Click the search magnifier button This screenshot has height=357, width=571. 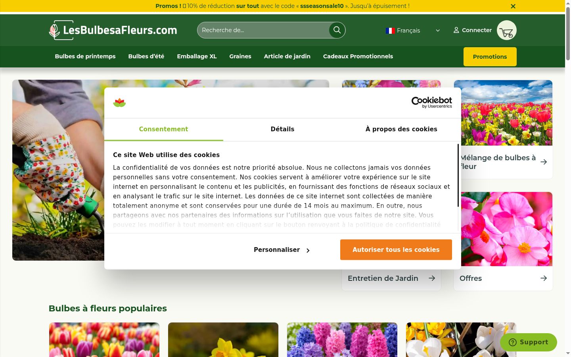click(x=337, y=30)
